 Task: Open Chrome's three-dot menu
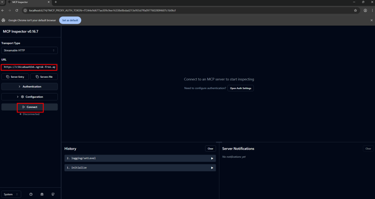click(x=371, y=10)
